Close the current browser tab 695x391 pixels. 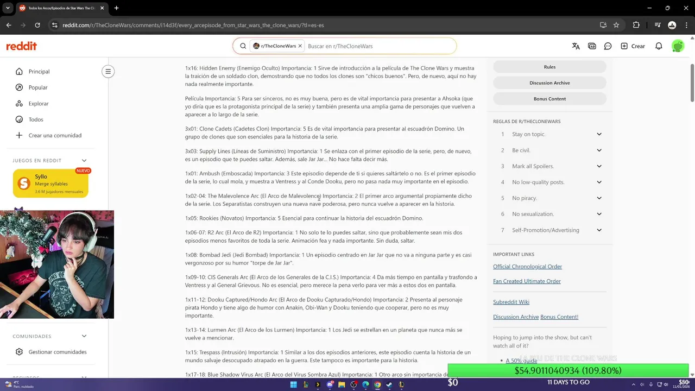coord(102,8)
